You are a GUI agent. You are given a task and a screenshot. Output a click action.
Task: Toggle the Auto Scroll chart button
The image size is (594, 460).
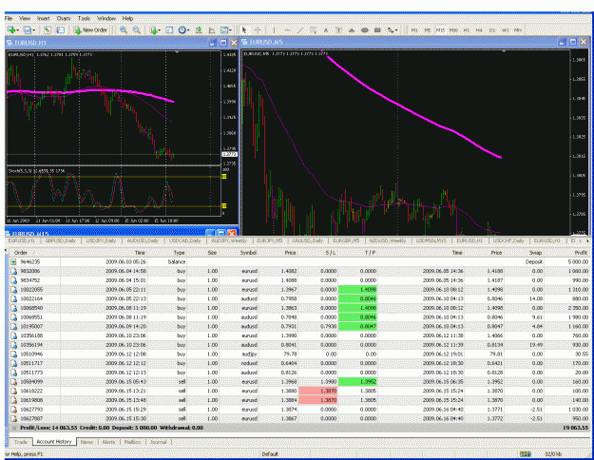(x=198, y=29)
